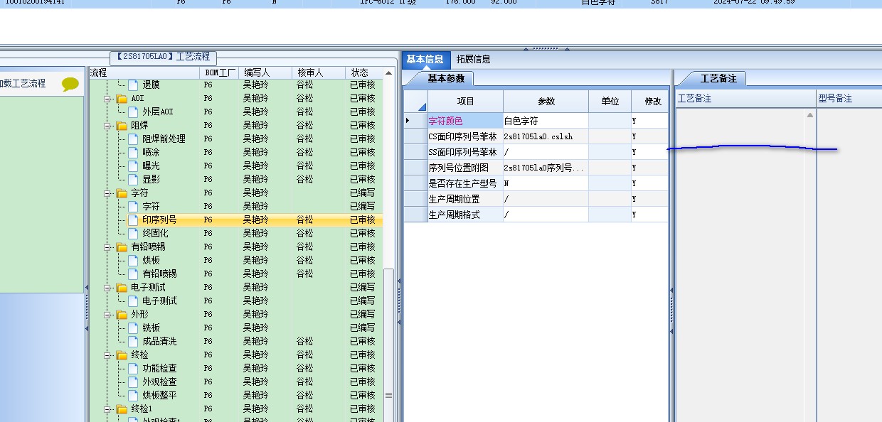Click the row indicator arrow beside 字符颜色
This screenshot has height=422, width=882.
[408, 121]
